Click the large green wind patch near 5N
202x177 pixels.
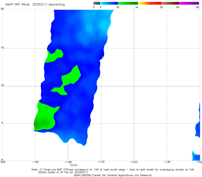point(45,118)
